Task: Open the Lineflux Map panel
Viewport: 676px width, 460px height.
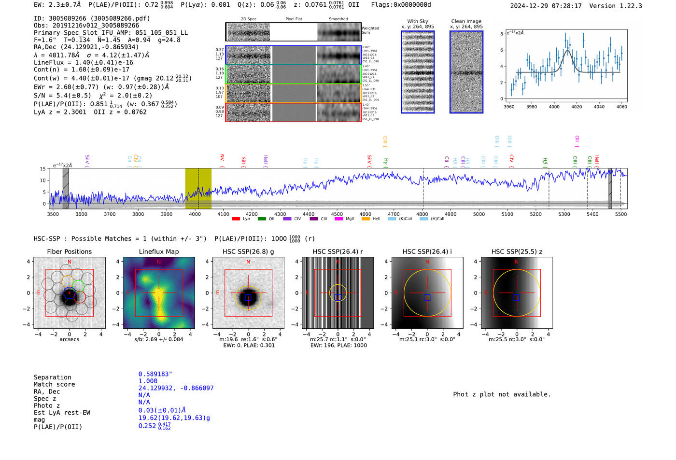Action: (159, 293)
